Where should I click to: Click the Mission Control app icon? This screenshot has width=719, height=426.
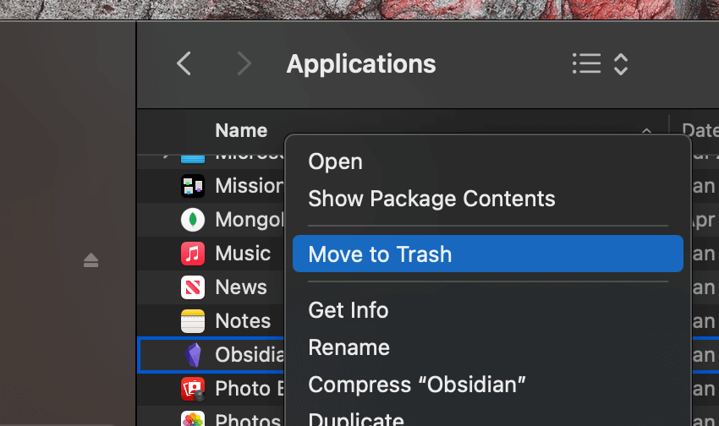(193, 186)
